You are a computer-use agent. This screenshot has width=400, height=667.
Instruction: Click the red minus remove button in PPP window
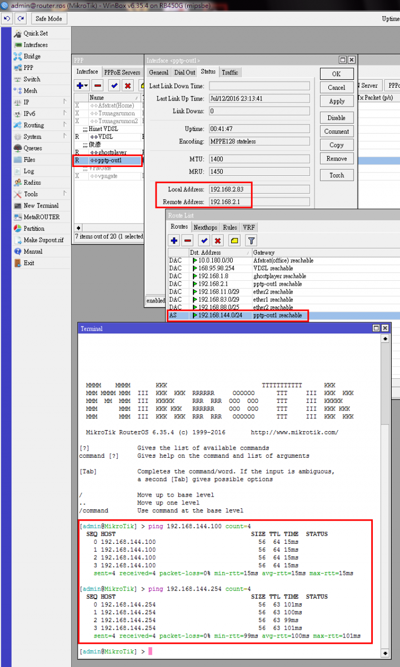[98, 85]
